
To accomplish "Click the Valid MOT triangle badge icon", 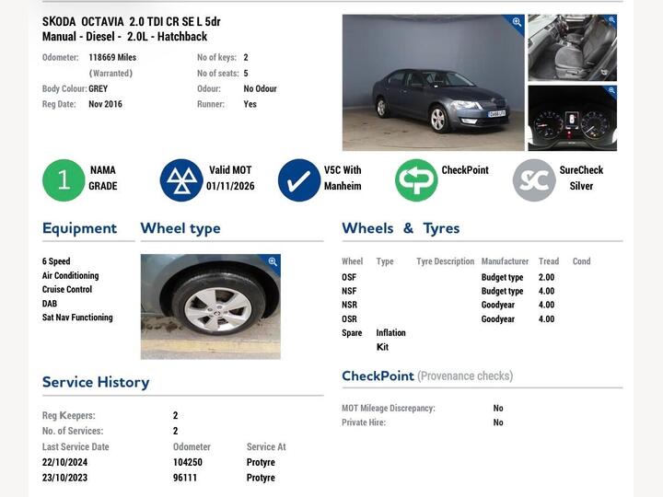I will 181,180.
